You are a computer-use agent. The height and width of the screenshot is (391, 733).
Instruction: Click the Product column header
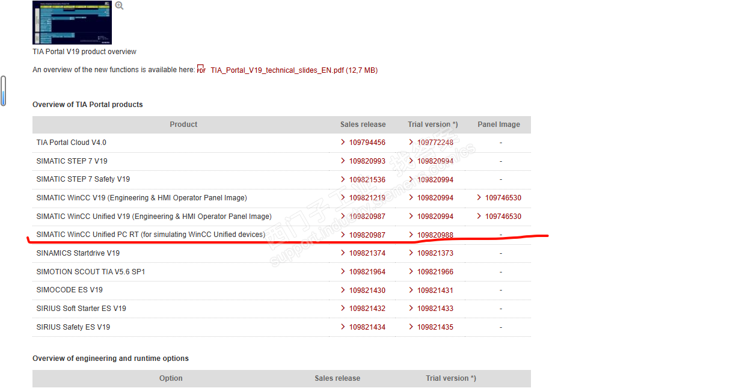[183, 125]
